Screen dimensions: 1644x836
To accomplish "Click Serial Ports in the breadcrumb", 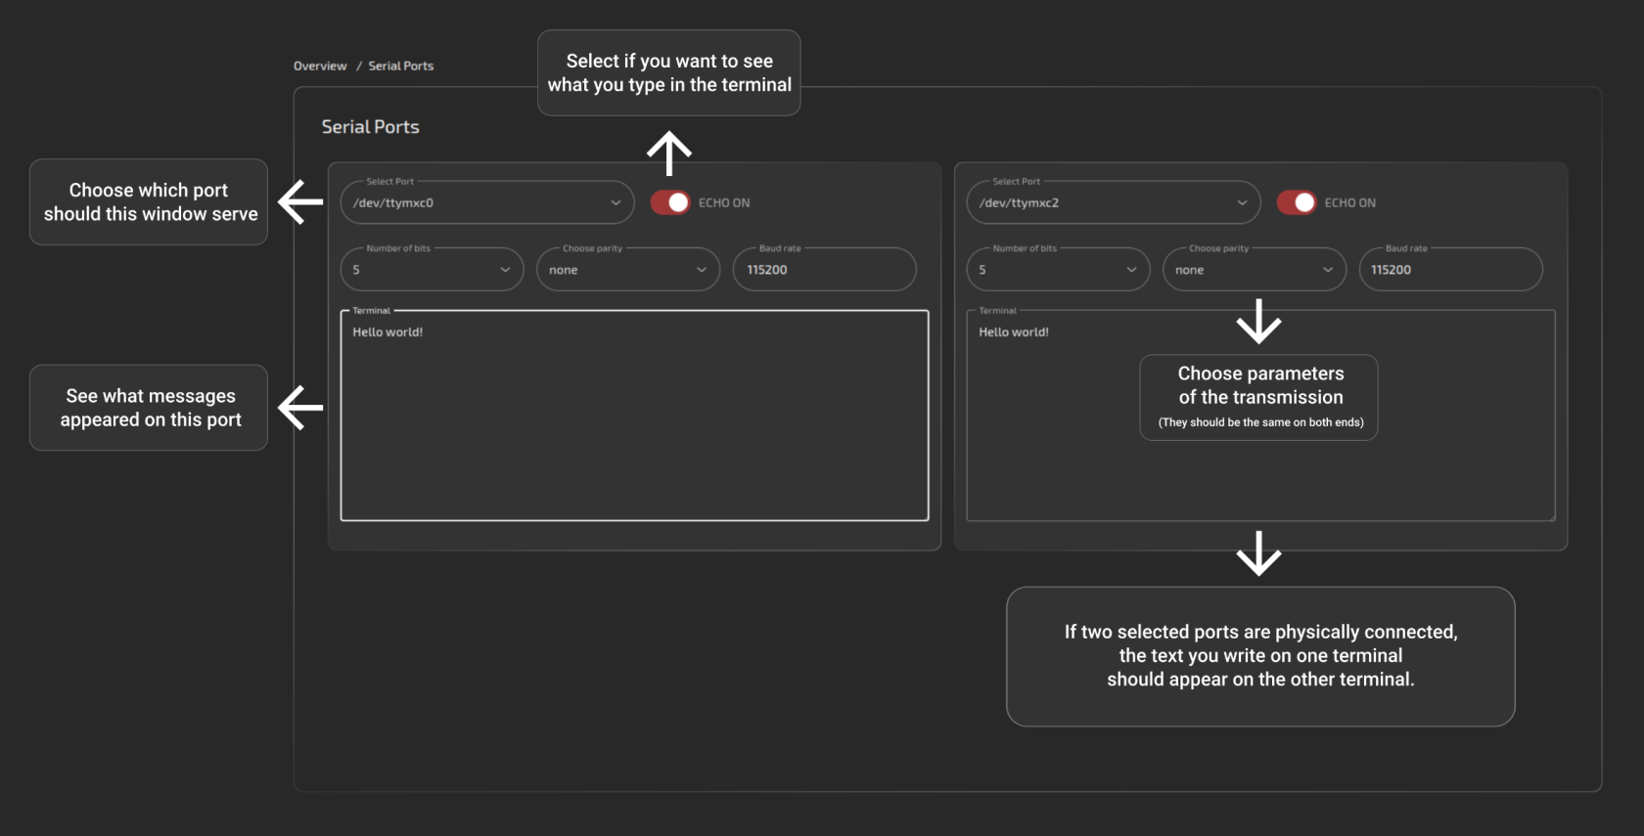I will 400,66.
